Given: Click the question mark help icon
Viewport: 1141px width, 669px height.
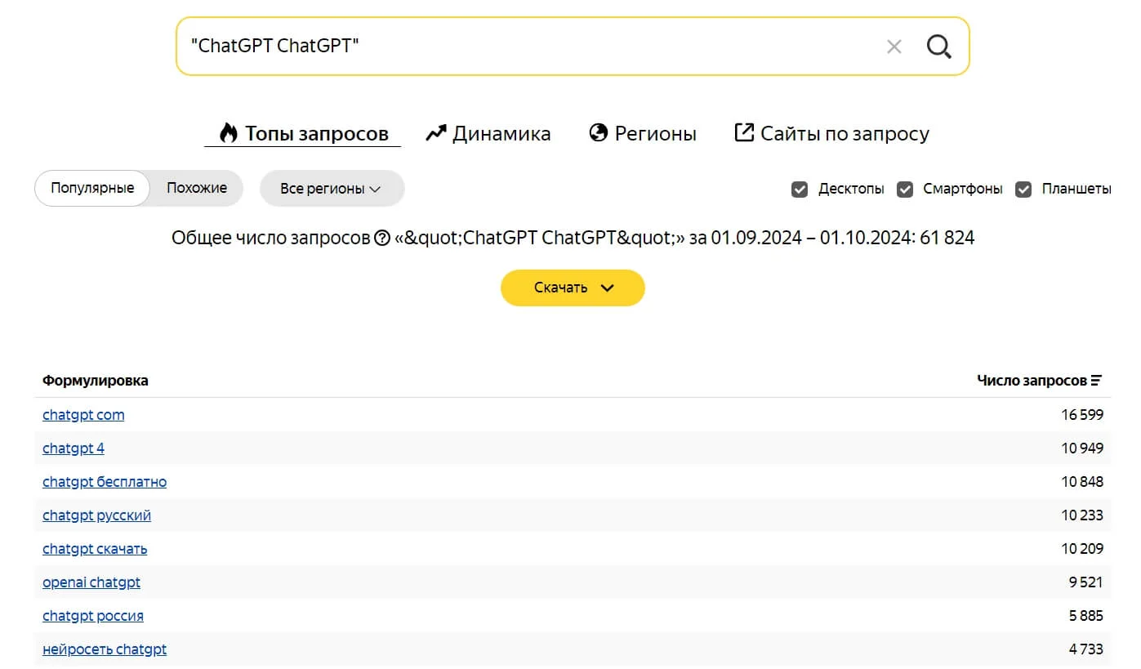Looking at the screenshot, I should coord(381,239).
